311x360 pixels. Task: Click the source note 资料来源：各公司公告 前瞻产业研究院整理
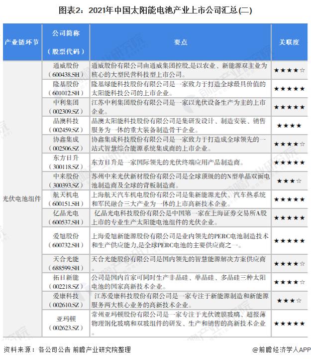(x=67, y=350)
